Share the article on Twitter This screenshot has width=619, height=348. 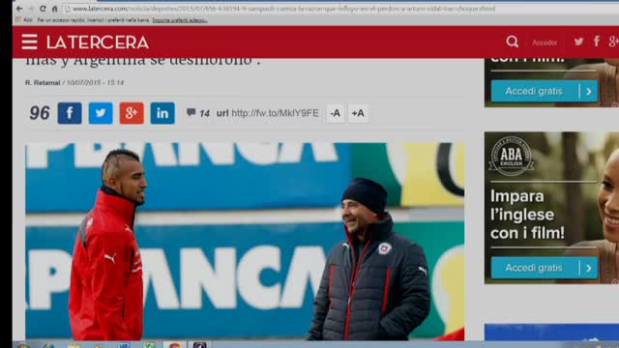pos(101,113)
